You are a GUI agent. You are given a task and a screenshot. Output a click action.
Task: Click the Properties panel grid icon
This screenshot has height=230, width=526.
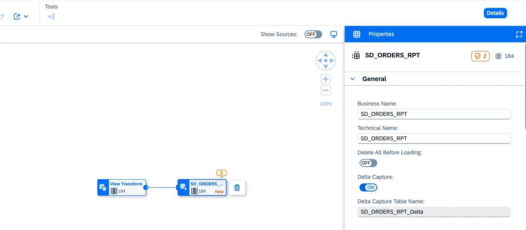(x=357, y=34)
